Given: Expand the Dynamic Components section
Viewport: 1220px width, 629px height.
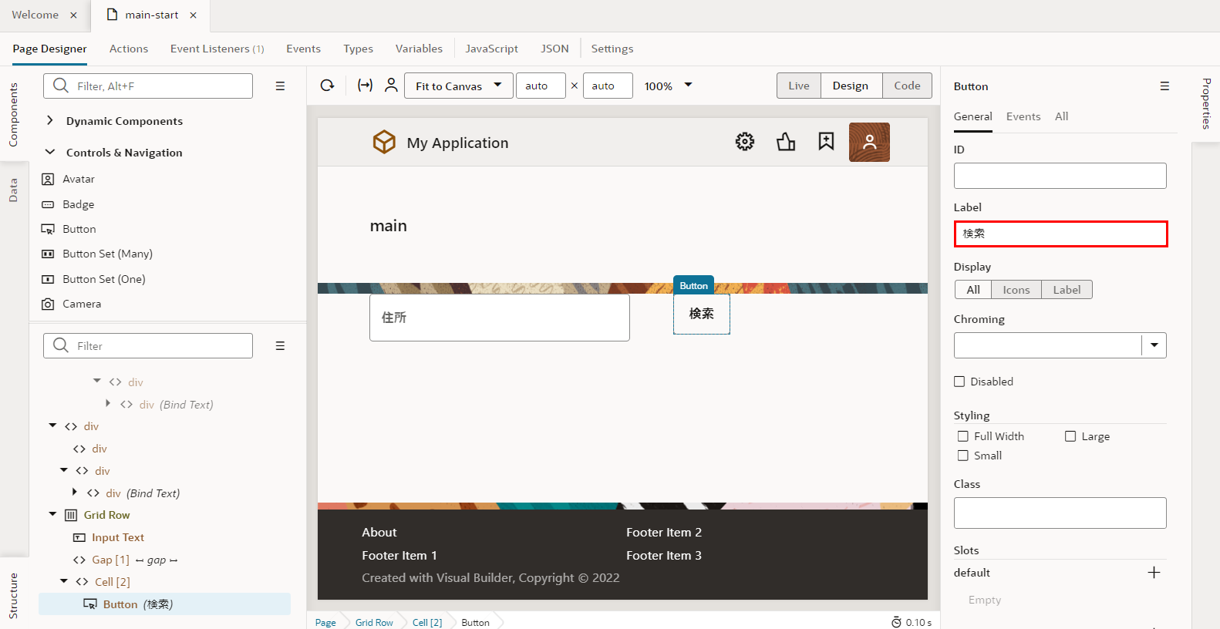Looking at the screenshot, I should [x=50, y=121].
